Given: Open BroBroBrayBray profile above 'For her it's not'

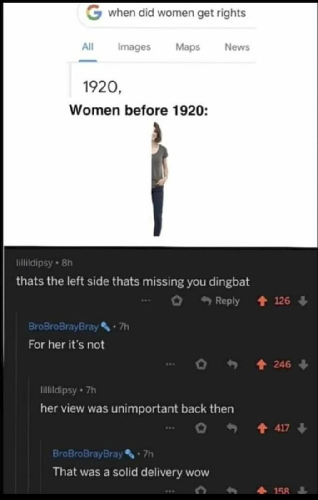Looking at the screenshot, I should click(x=64, y=327).
